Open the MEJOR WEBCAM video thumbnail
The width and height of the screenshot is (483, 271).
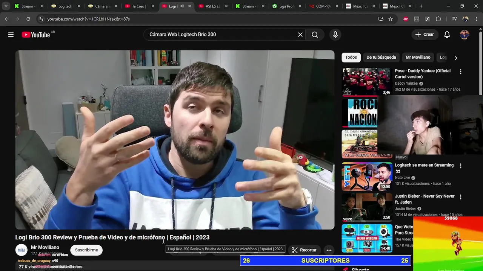[x=367, y=238]
